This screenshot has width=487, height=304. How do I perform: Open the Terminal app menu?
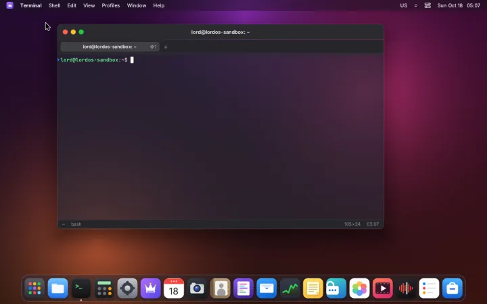click(x=30, y=5)
